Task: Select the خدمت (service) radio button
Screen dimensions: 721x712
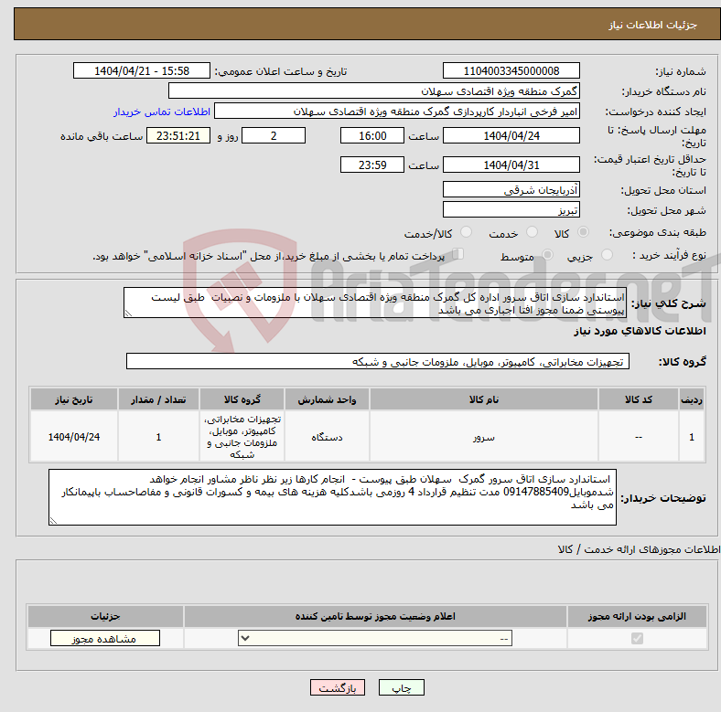Action: [x=532, y=232]
